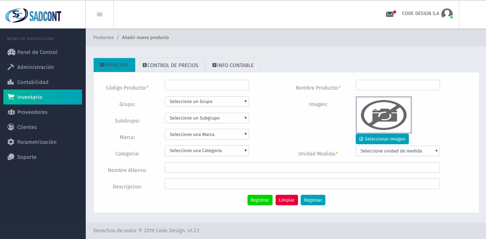Expand the Grupo dropdown

pyautogui.click(x=207, y=102)
